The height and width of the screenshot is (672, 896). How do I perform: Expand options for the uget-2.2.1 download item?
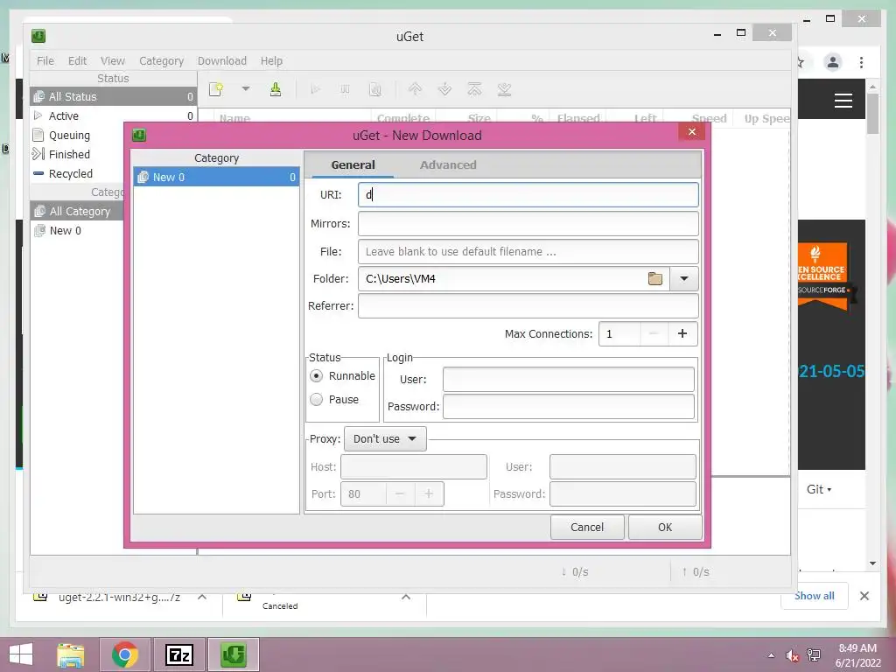click(202, 597)
